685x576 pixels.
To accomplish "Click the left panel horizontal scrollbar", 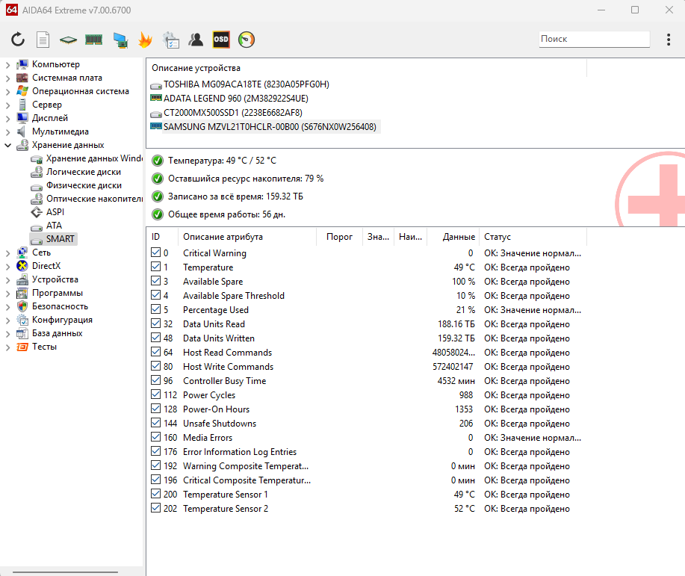I will [x=66, y=572].
